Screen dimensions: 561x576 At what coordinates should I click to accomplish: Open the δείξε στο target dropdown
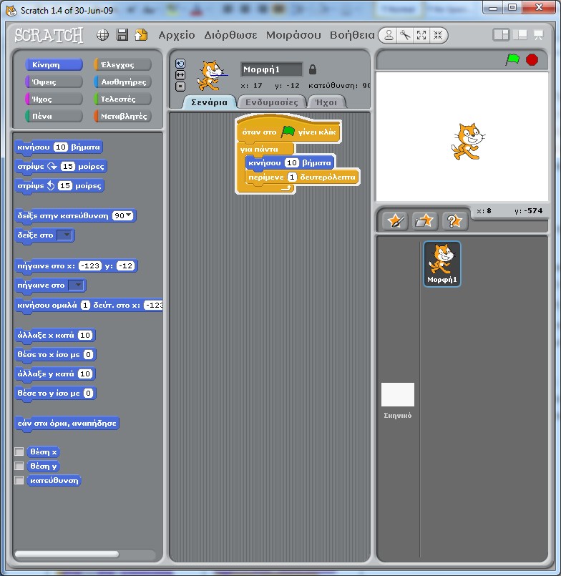65,235
